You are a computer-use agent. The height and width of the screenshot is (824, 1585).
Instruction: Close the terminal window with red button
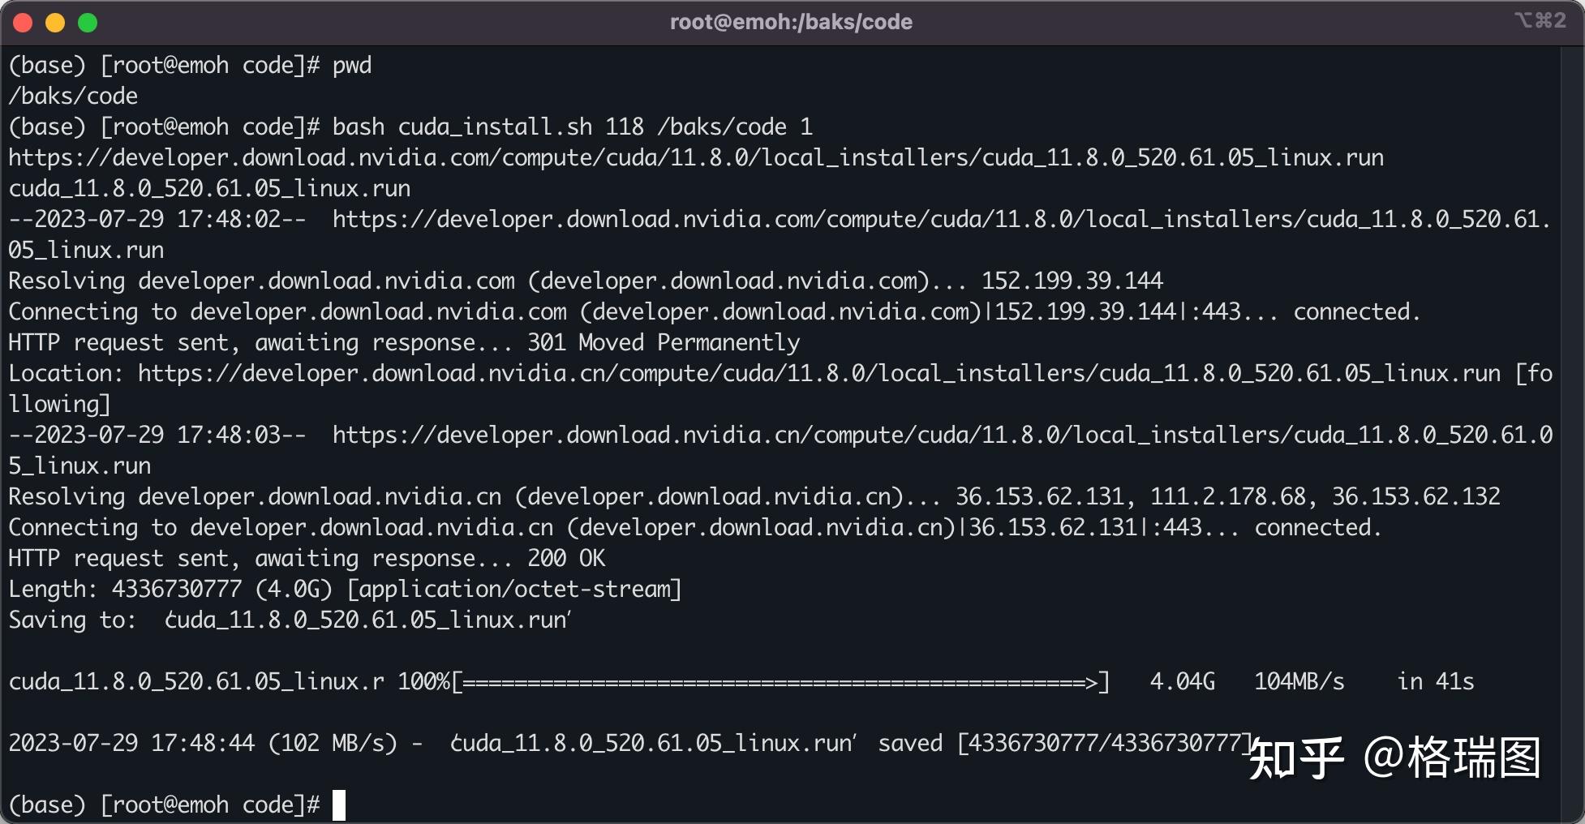[23, 23]
